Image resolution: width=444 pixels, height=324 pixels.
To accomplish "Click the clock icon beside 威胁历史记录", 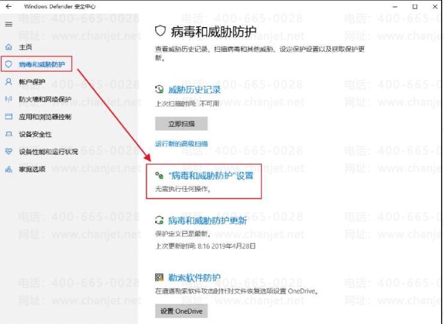I will [159, 90].
